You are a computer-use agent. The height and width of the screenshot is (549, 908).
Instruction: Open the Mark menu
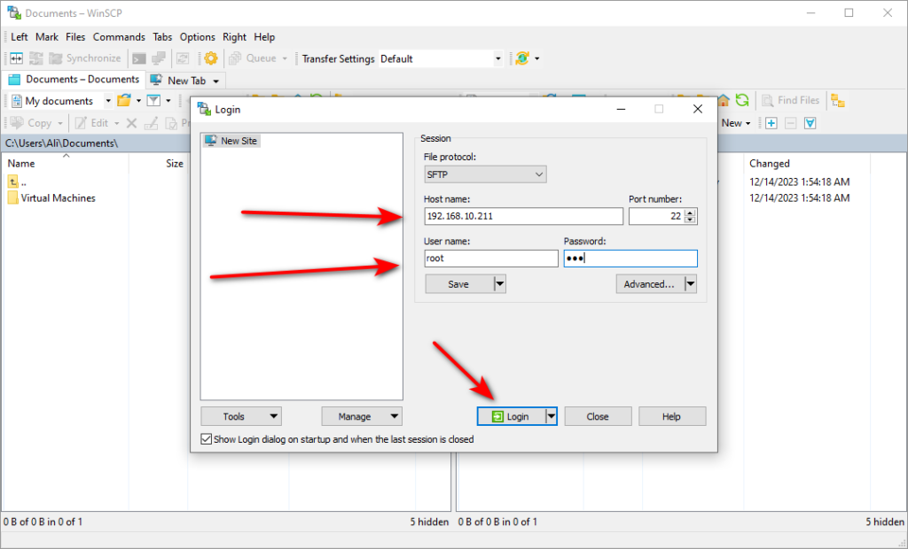(x=47, y=37)
